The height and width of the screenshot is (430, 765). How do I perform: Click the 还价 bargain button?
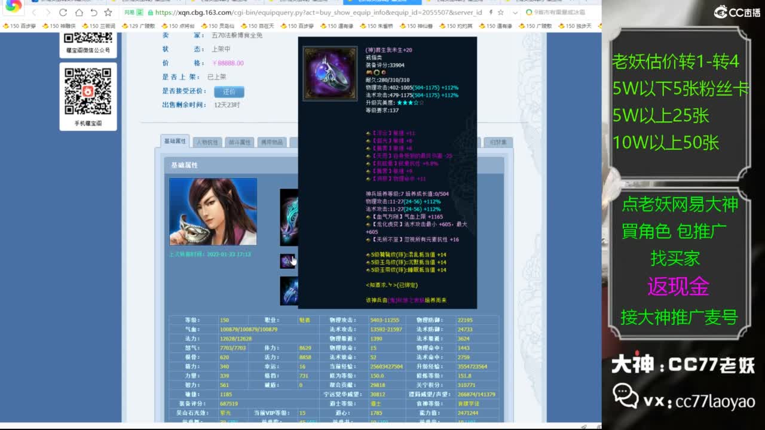click(x=229, y=91)
